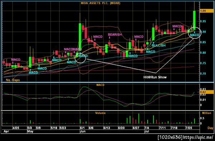Click the 5/23 date label
215x141 pixels.
tap(63, 128)
